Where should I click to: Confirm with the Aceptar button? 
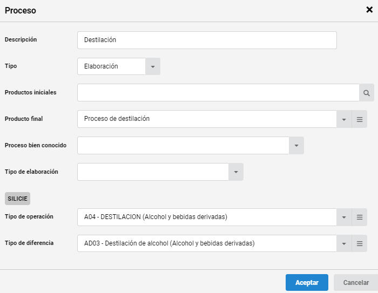point(307,282)
